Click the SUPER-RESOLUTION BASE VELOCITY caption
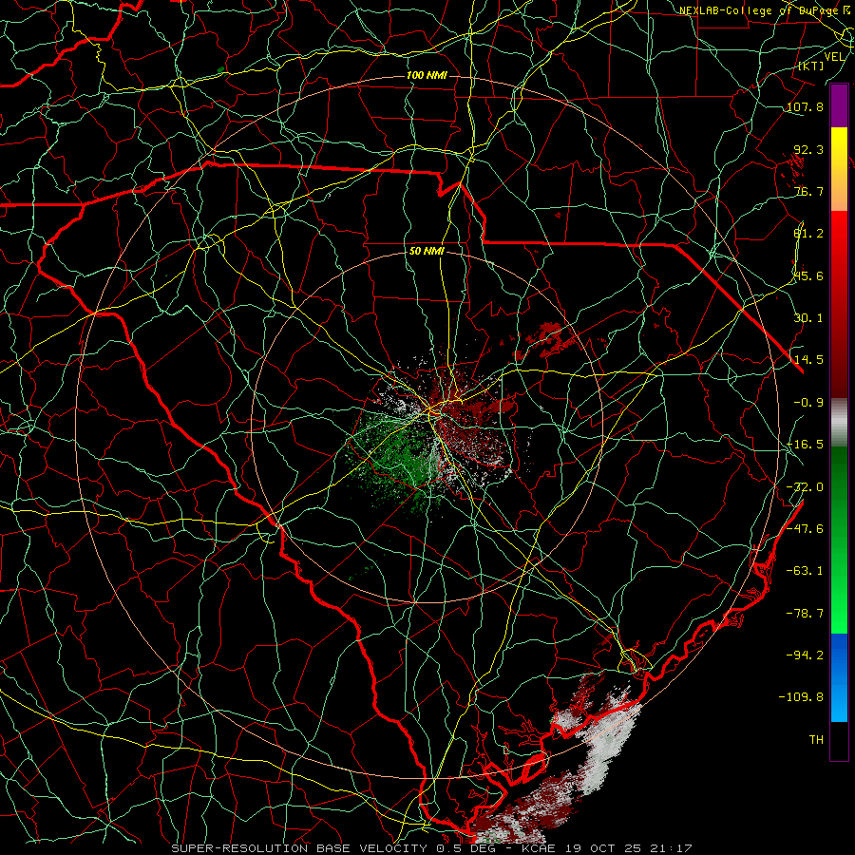 click(299, 848)
